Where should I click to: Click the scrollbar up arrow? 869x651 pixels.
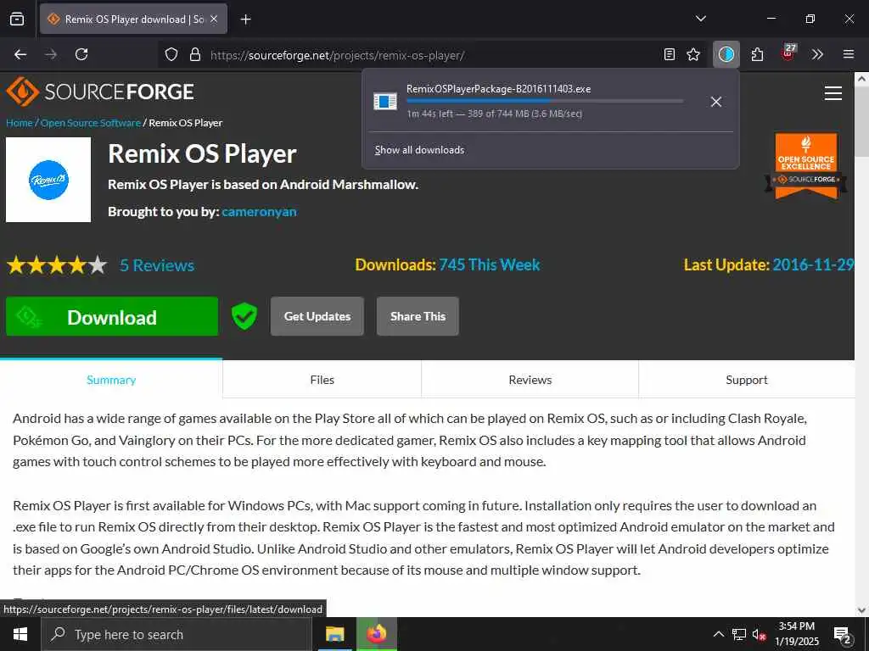pyautogui.click(x=862, y=79)
